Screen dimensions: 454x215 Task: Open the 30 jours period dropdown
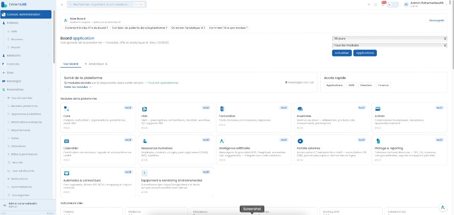389,38
